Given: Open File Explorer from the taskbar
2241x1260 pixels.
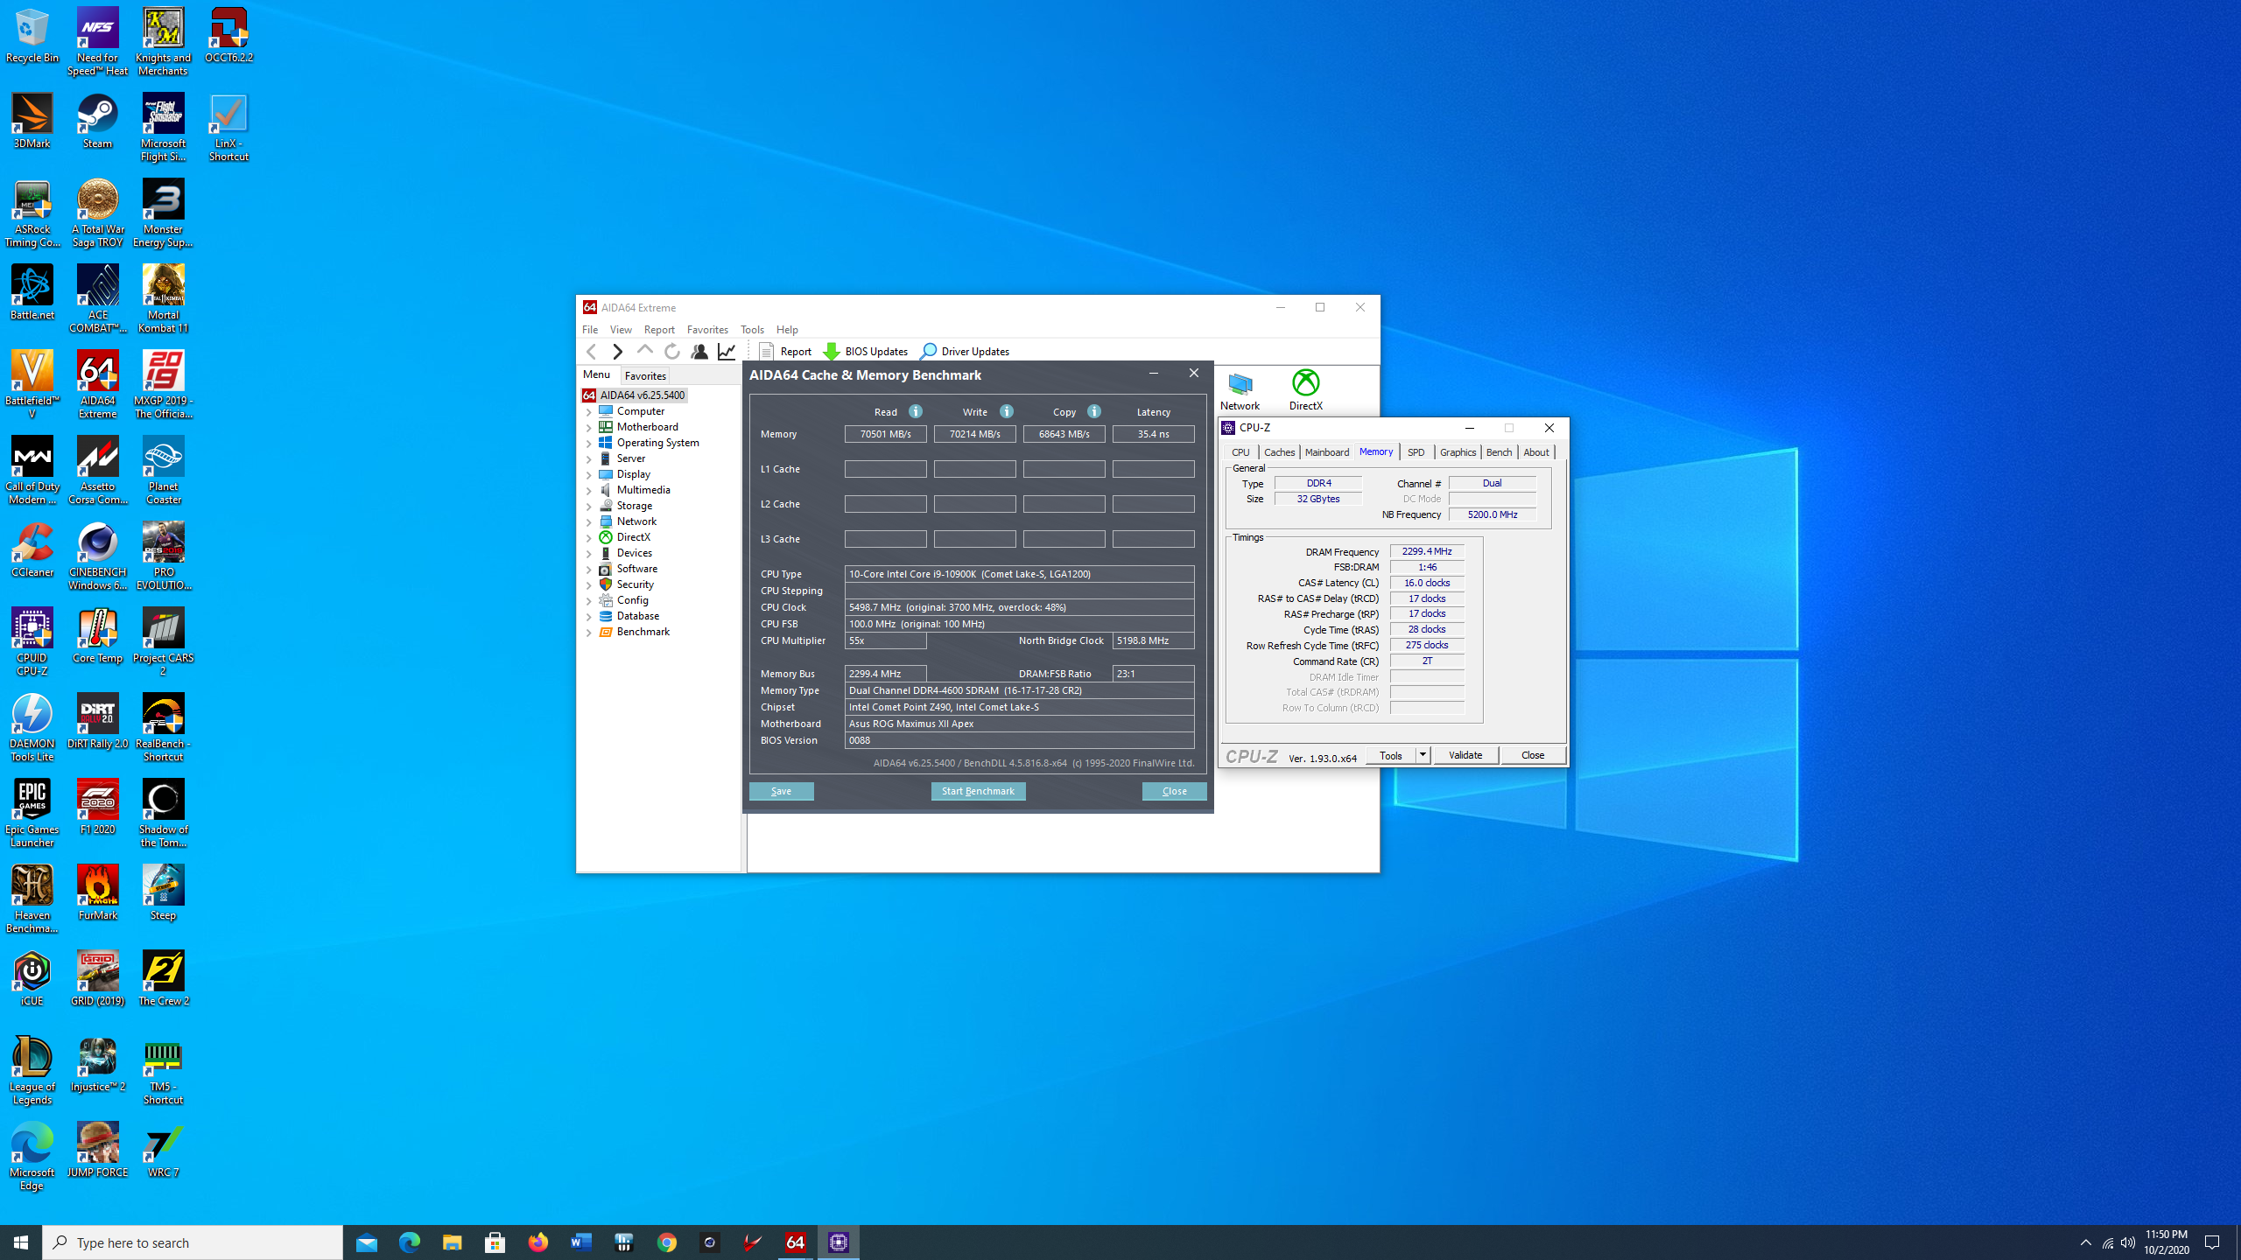Looking at the screenshot, I should (x=452, y=1242).
